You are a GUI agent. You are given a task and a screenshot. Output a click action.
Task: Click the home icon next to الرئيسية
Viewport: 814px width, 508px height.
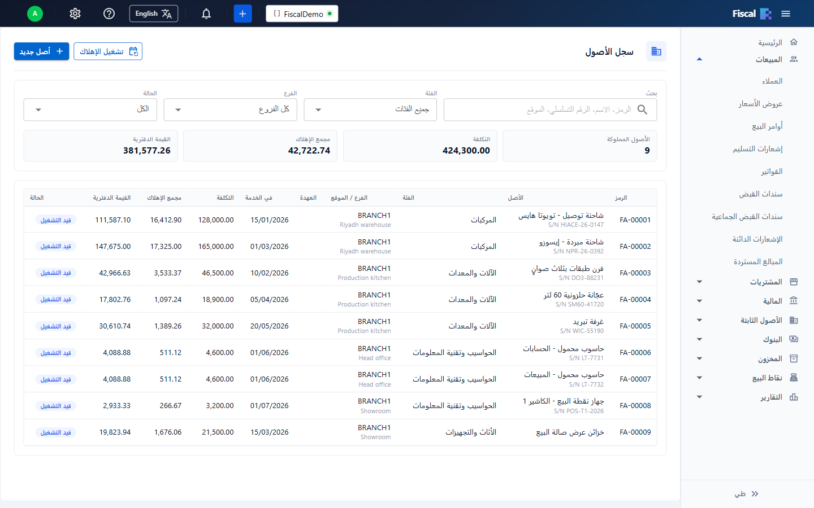click(x=794, y=42)
